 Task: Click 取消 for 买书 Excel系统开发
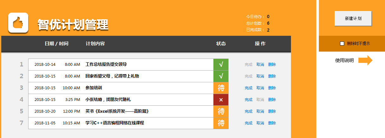[x=260, y=111]
